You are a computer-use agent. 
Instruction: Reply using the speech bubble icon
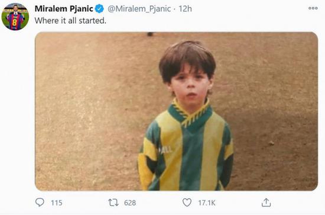coord(40,202)
